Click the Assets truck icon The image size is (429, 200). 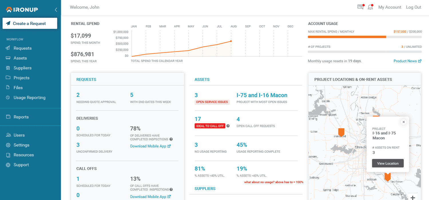point(8,58)
